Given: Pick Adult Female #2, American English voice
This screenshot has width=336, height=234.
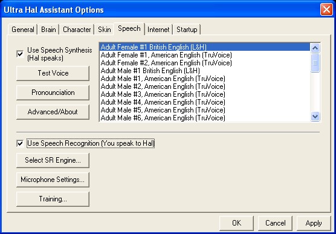Looking at the screenshot, I should (x=205, y=63).
